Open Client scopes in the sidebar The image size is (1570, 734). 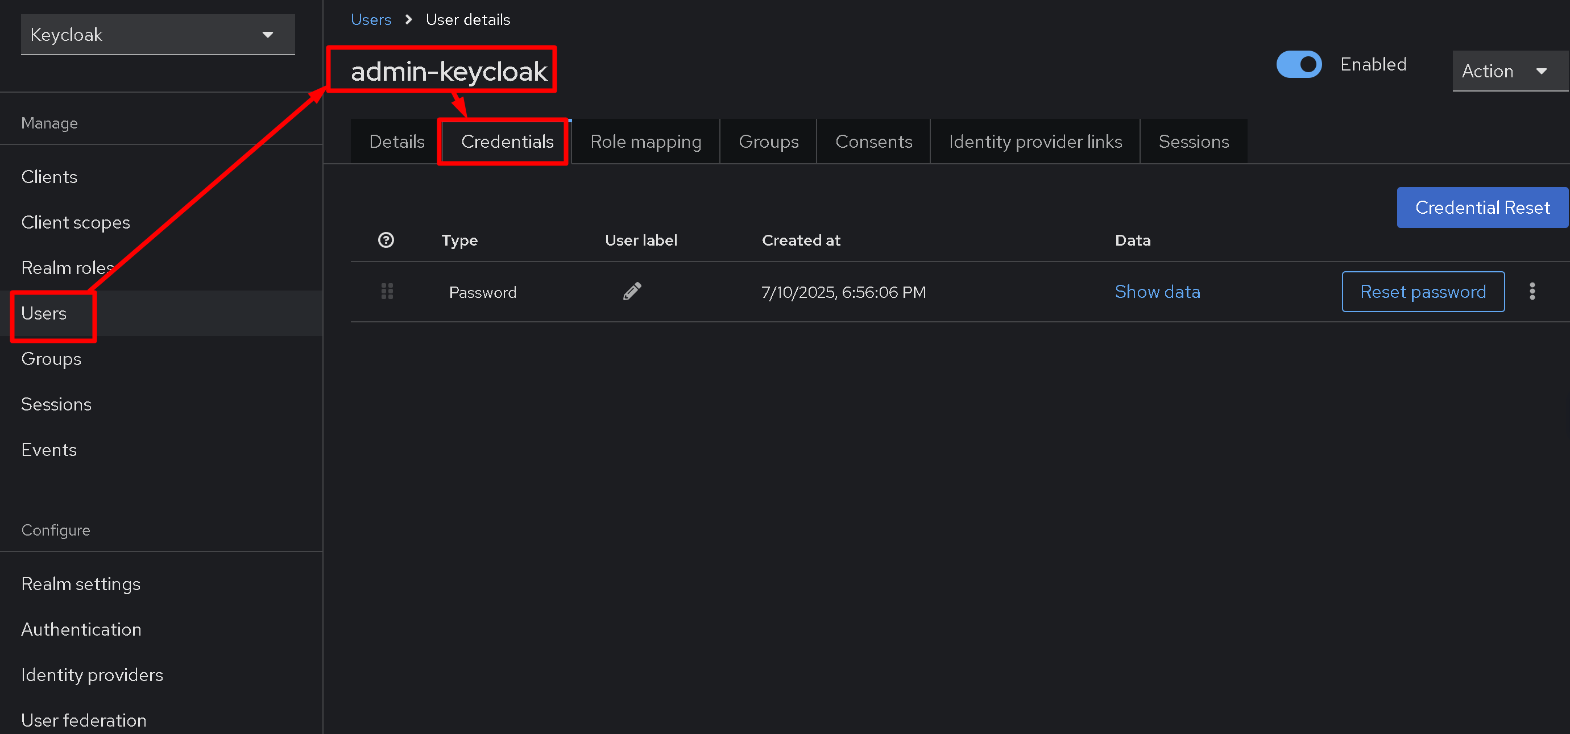tap(161, 222)
